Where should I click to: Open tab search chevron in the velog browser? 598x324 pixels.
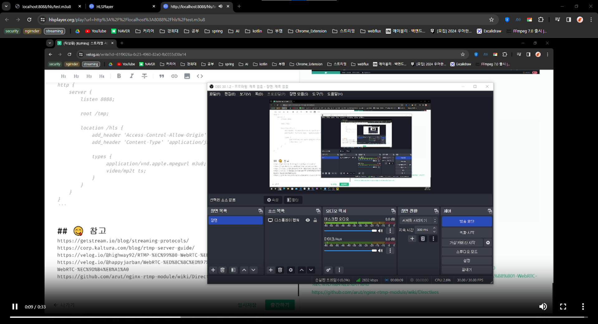click(x=50, y=43)
